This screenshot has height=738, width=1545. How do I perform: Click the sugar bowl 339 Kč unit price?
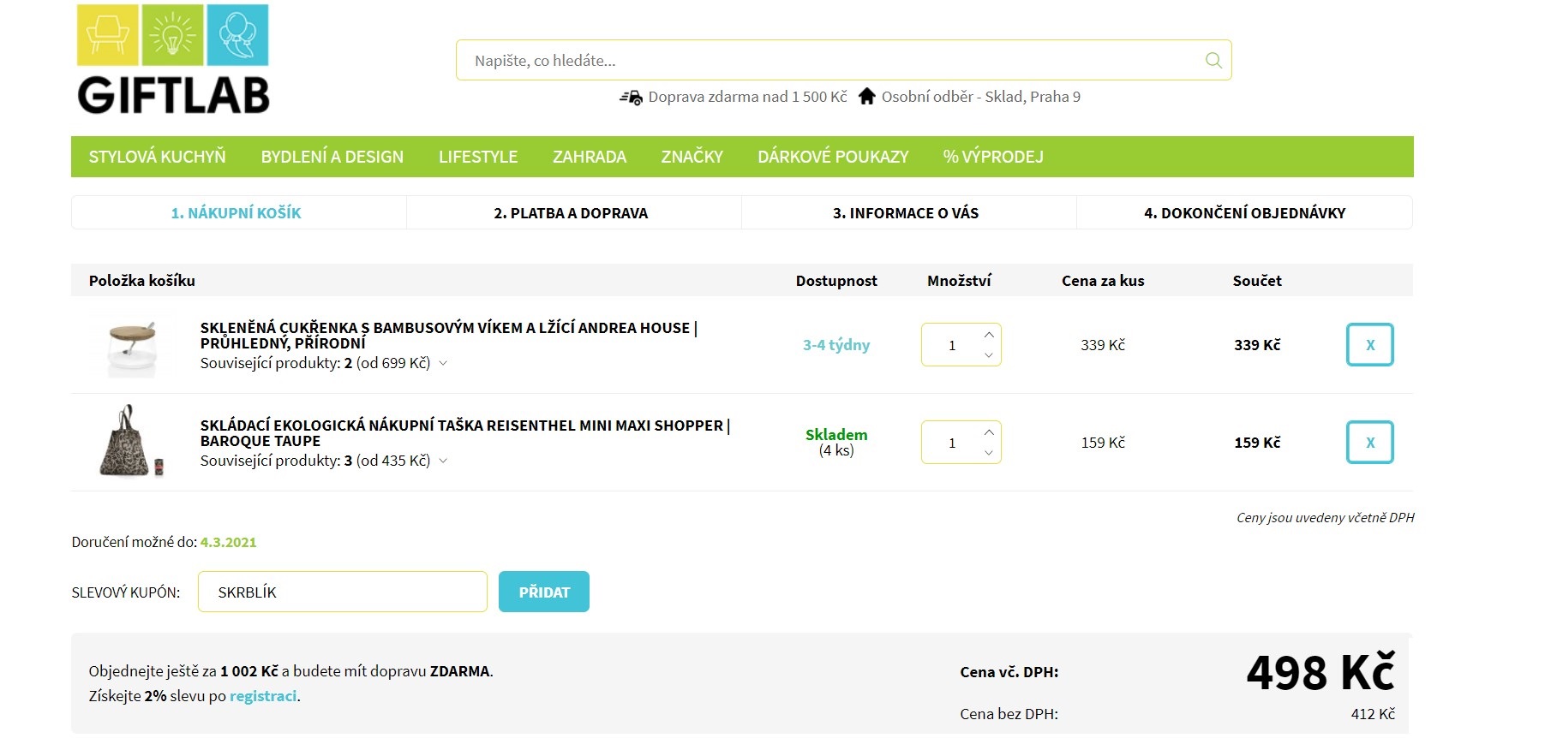(1103, 344)
